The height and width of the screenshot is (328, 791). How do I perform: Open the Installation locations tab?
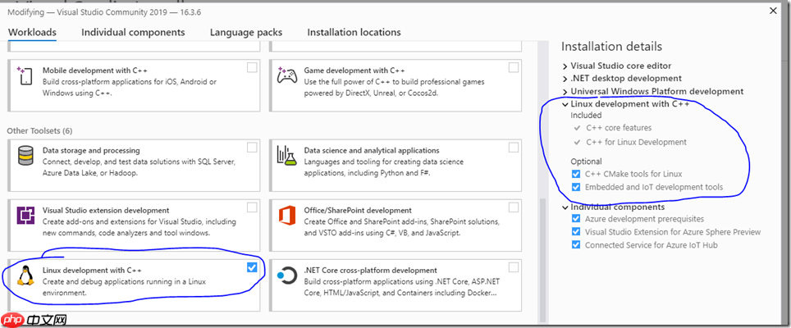354,32
